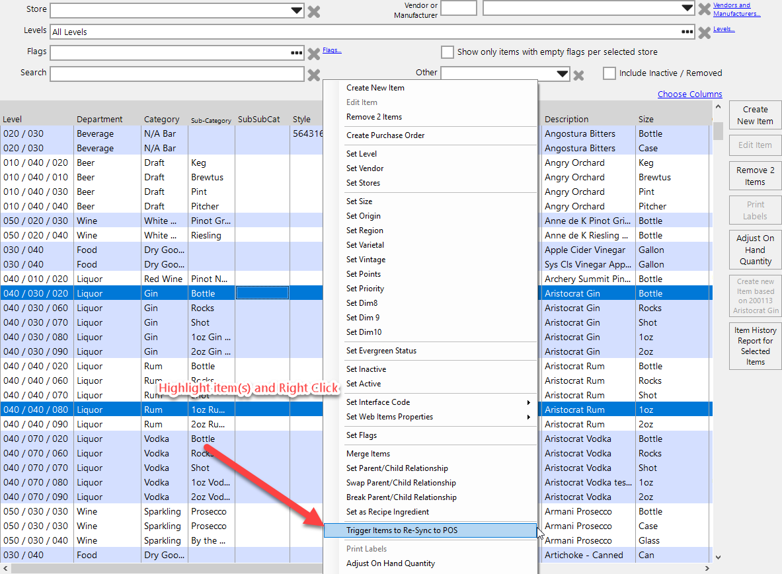Open the Levels... link

click(x=724, y=29)
